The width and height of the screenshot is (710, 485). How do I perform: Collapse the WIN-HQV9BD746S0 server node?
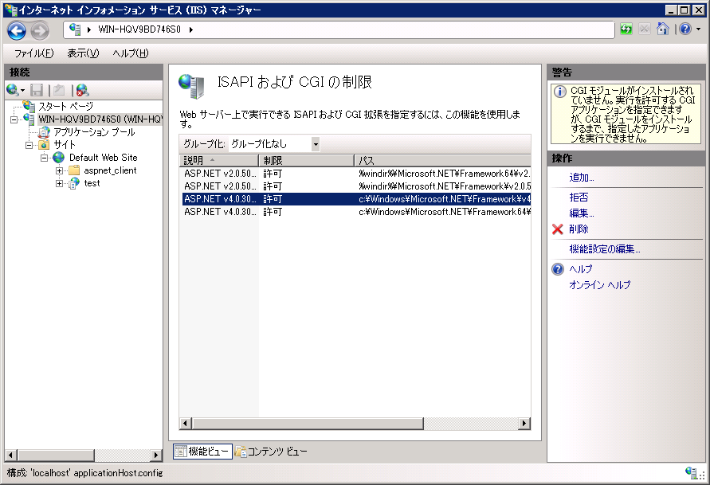(14, 120)
